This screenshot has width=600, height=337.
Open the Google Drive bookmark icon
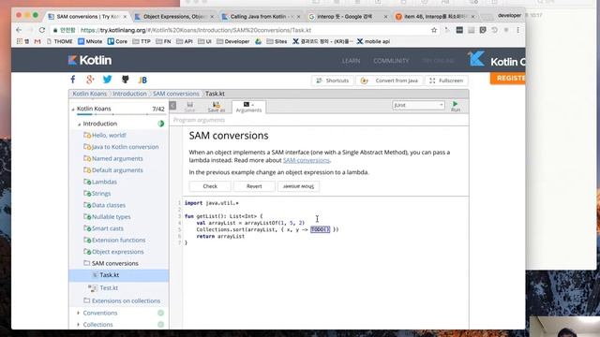tap(259, 41)
